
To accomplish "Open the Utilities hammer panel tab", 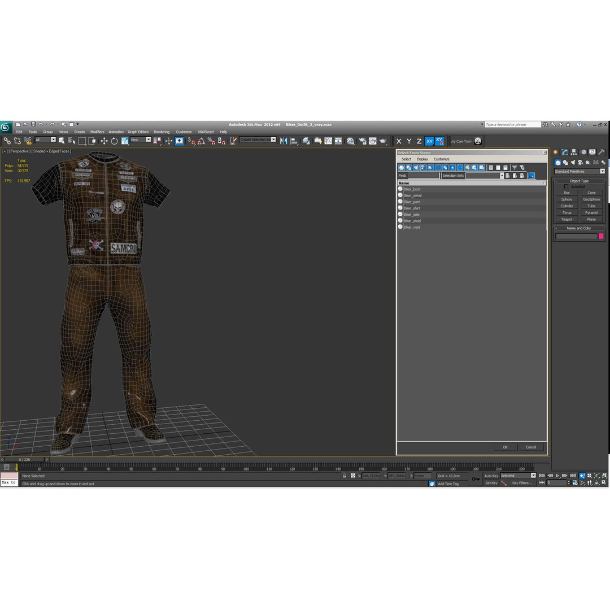I will tap(602, 152).
